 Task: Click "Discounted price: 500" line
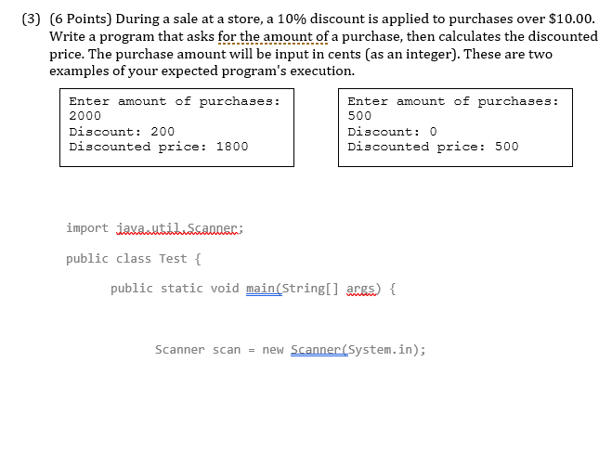(434, 147)
